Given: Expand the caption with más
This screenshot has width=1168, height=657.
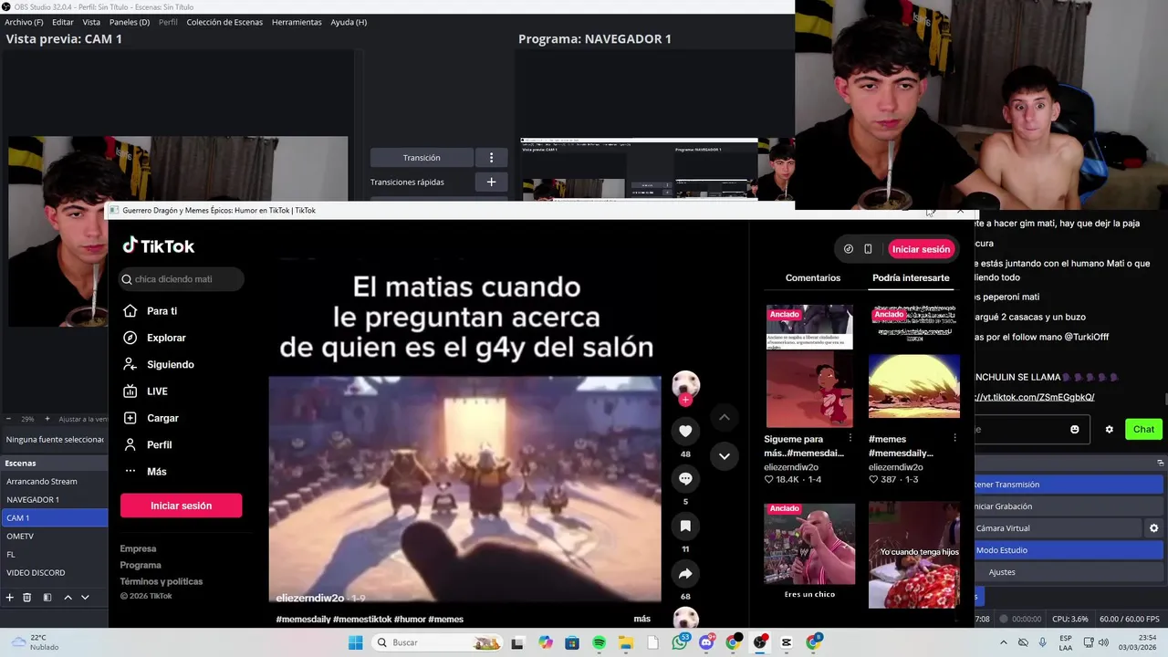Looking at the screenshot, I should click(x=641, y=619).
